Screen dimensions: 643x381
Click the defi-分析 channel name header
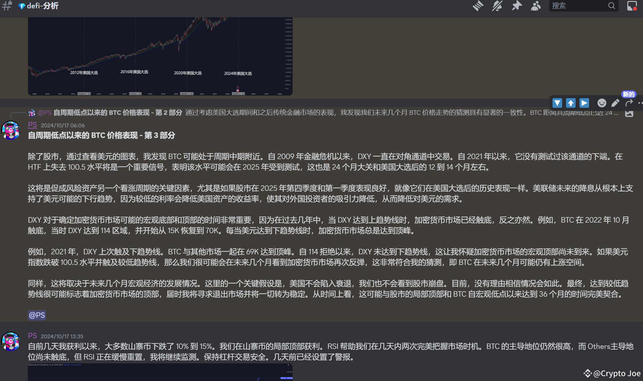42,6
